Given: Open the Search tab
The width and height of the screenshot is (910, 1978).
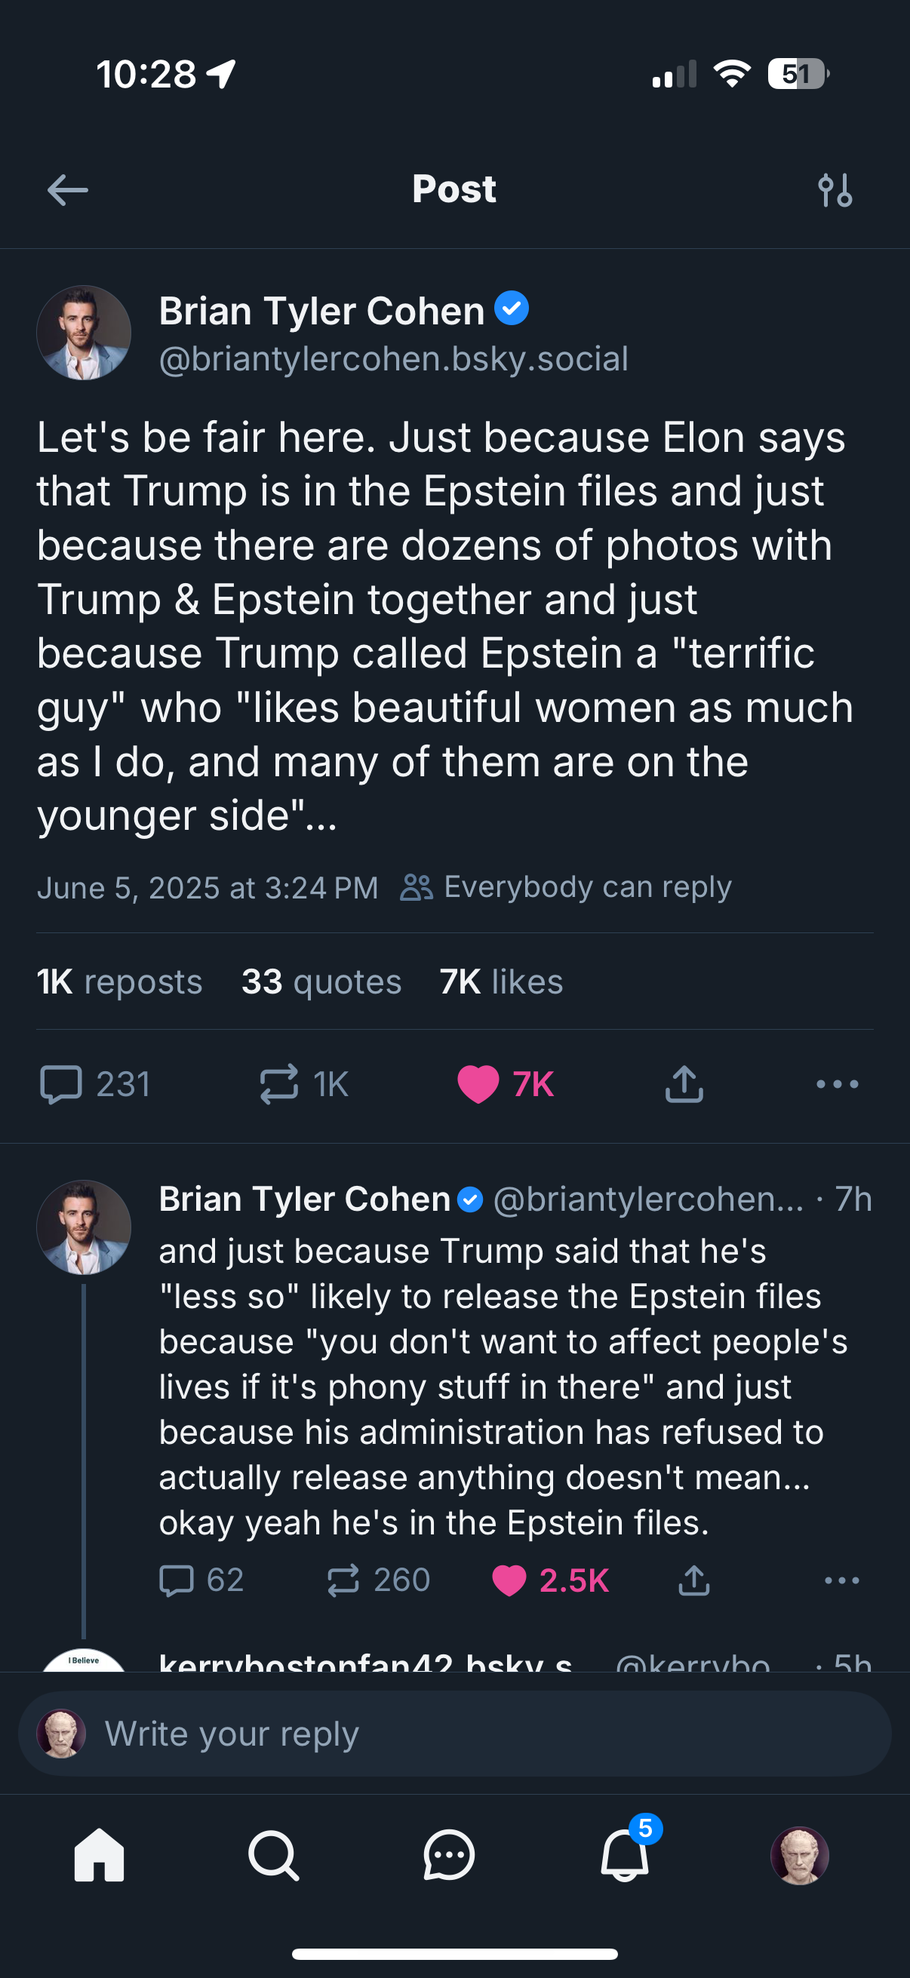Looking at the screenshot, I should point(273,1855).
